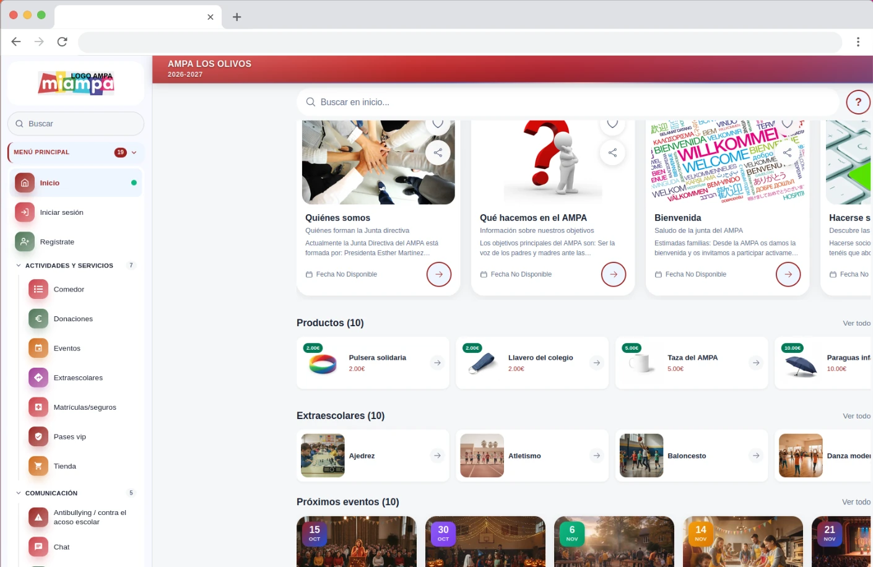Open the Pulsera solidaria product arrow
Viewport: 873px width, 567px height.
click(437, 363)
